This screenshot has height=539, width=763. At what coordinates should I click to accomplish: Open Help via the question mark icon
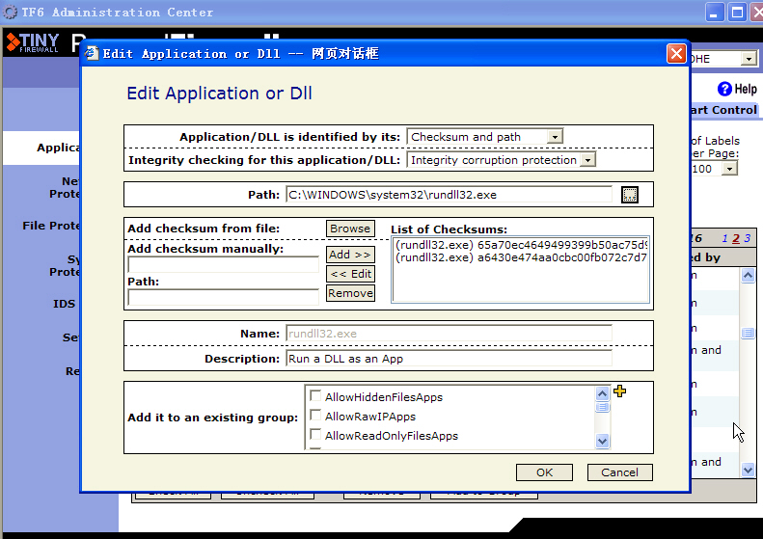(725, 89)
